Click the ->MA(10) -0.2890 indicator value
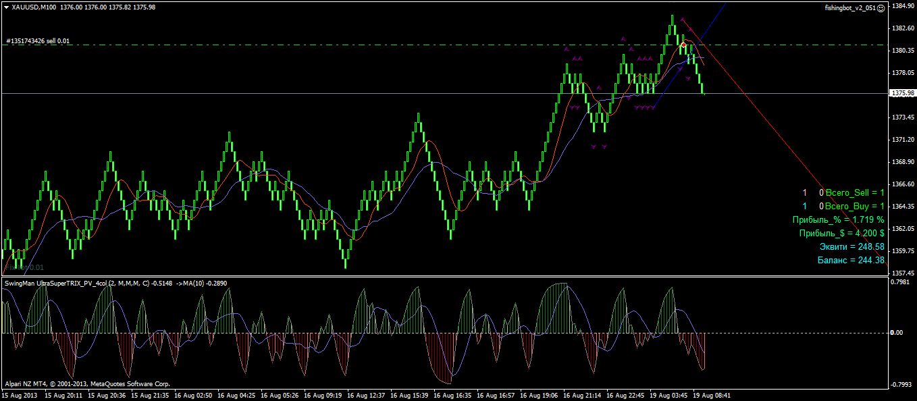 pos(201,284)
